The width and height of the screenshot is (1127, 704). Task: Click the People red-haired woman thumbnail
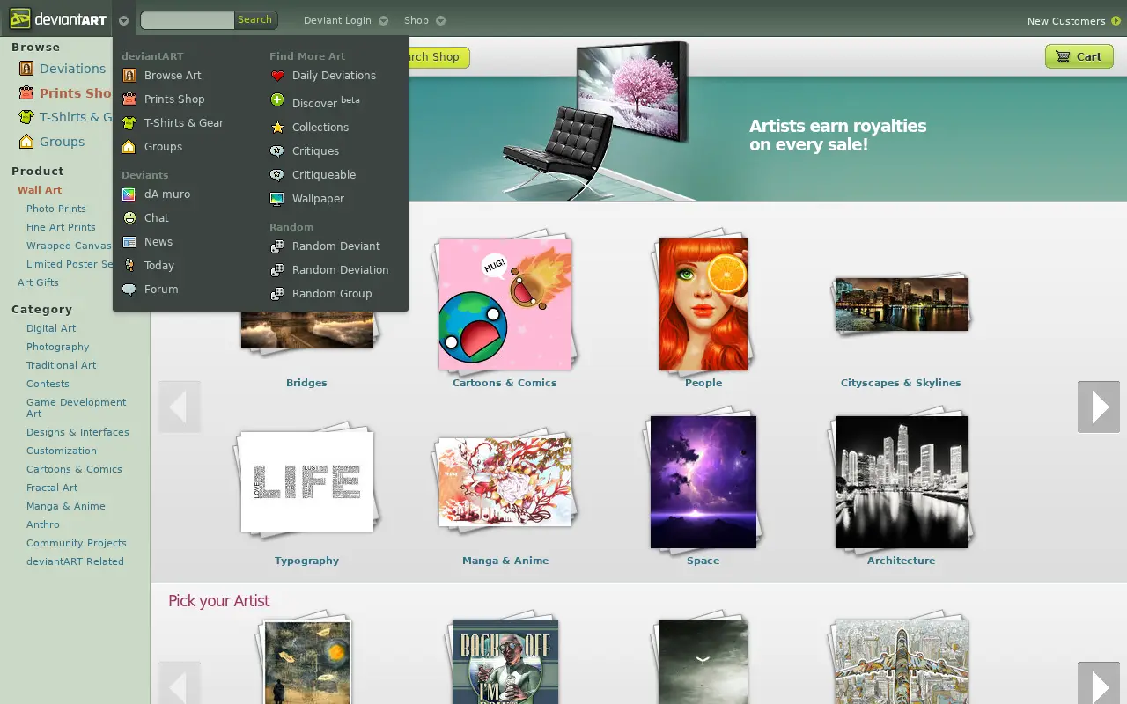point(703,304)
